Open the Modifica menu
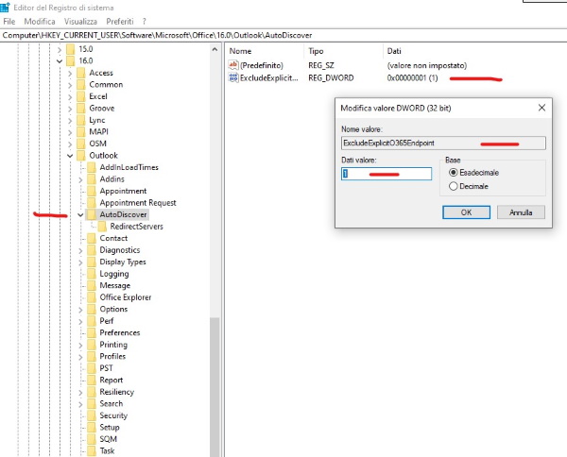567x457 pixels. coord(40,22)
